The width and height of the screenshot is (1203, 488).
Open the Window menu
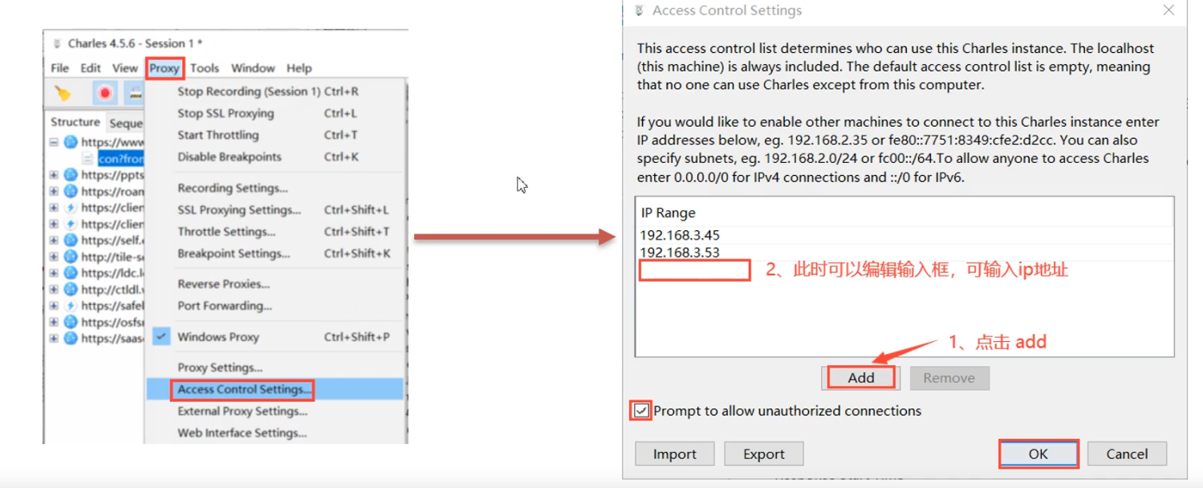[x=253, y=68]
